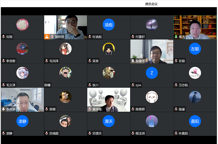The image size is (218, 144).
Task: Select the Jaguar logo avatar of 卫亦航
Action: click(x=195, y=73)
